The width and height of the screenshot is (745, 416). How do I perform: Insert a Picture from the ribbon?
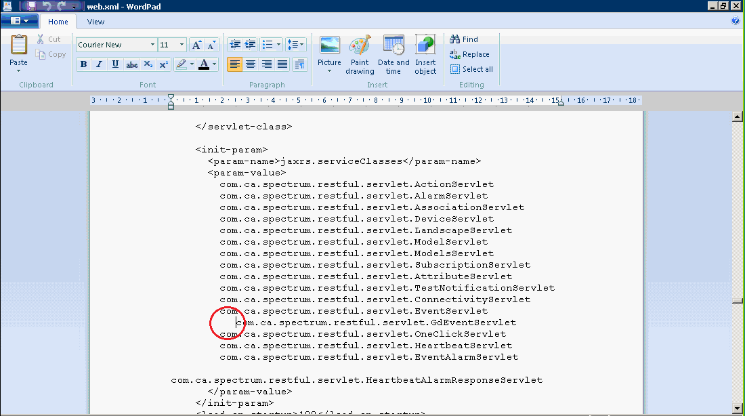pyautogui.click(x=329, y=46)
